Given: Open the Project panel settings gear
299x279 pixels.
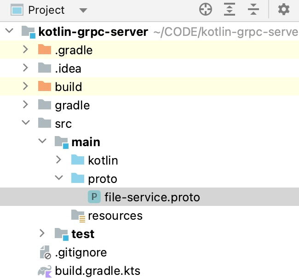Looking at the screenshot, I should [284, 9].
